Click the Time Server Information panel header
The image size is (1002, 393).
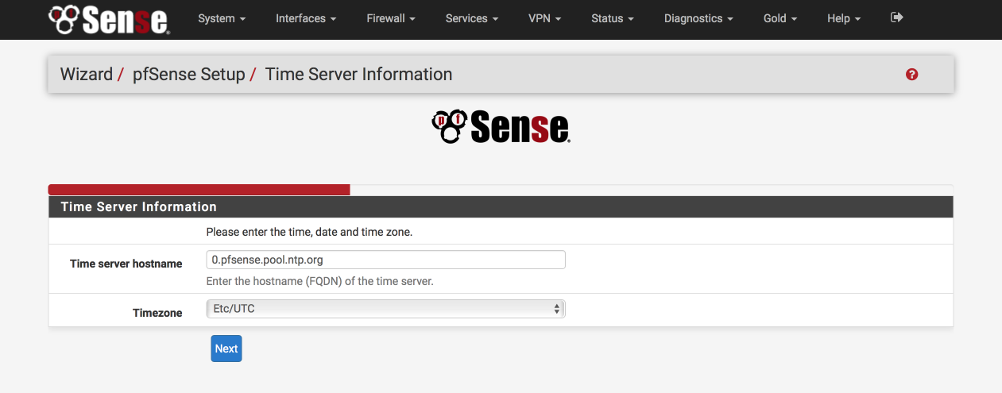[501, 206]
